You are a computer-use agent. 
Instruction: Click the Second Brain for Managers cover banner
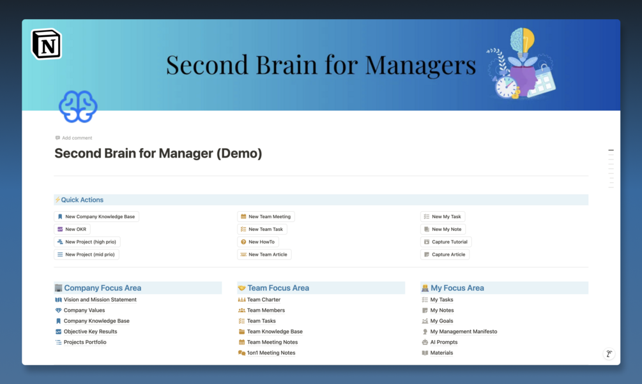coord(321,64)
